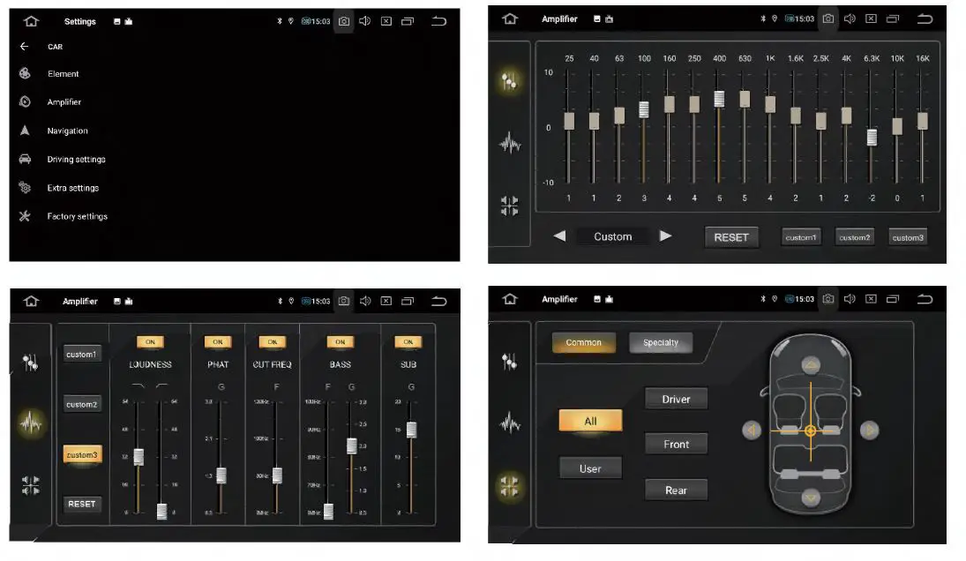Select the Front position option
Image resolution: width=966 pixels, height=561 pixels.
click(x=676, y=444)
